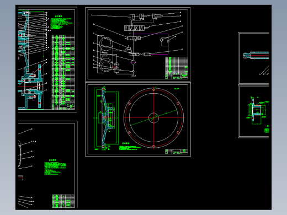Click the green notes below the disc section view
287x215 pixels.
[130, 147]
